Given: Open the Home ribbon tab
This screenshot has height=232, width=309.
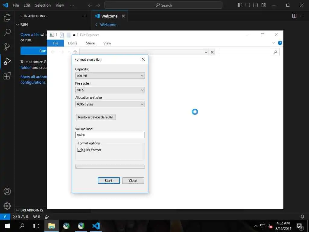Looking at the screenshot, I should (73, 43).
